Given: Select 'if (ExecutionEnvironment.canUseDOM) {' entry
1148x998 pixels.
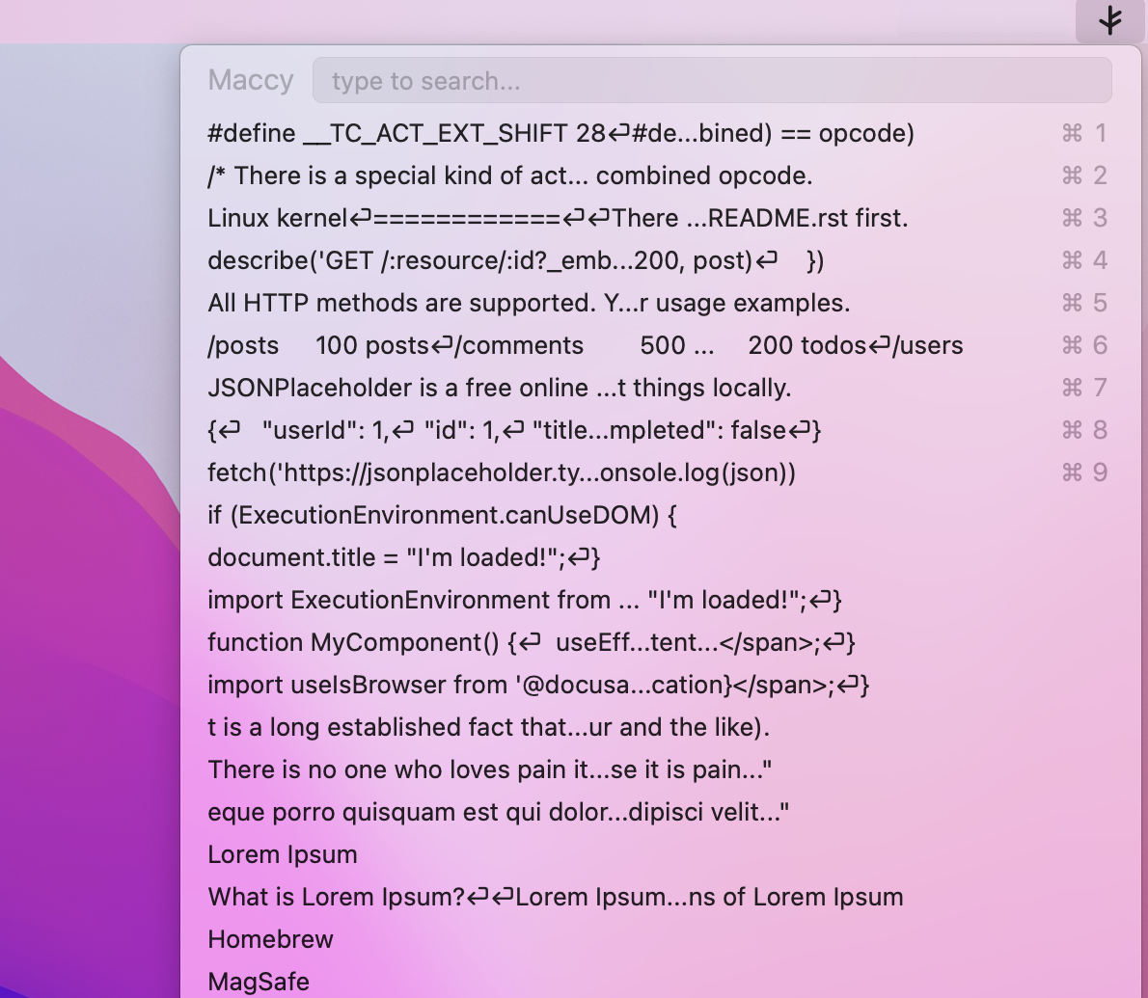Looking at the screenshot, I should 661,515.
